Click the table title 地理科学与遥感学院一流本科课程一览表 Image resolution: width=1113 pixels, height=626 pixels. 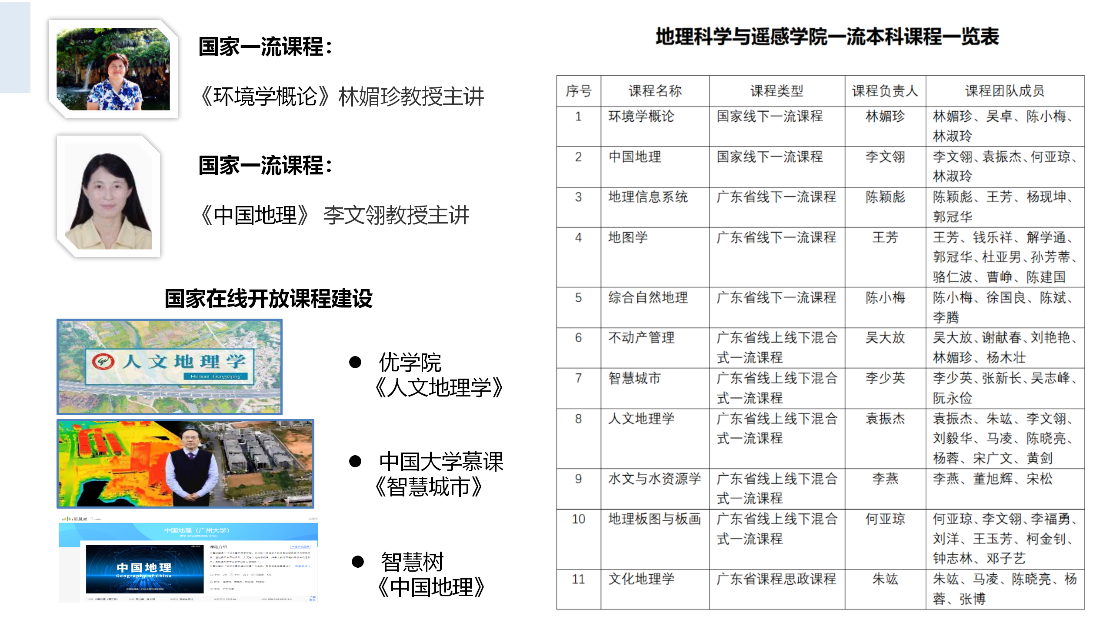tap(827, 37)
